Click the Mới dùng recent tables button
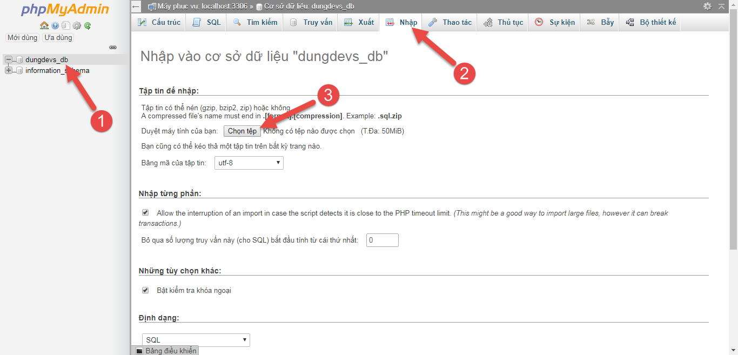Viewport: 738px width, 355px height. [x=22, y=38]
